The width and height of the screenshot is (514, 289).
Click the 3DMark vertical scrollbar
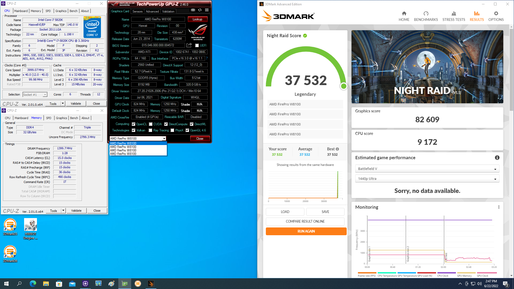coord(511,70)
